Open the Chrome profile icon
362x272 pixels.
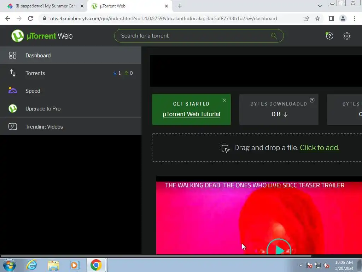(x=343, y=18)
